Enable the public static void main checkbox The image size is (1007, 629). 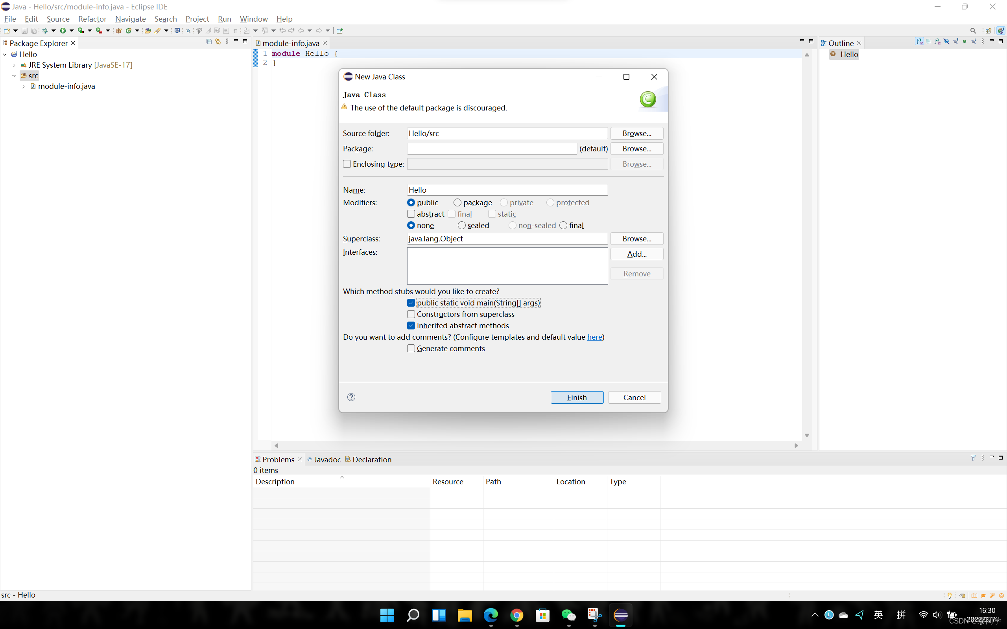pyautogui.click(x=411, y=302)
